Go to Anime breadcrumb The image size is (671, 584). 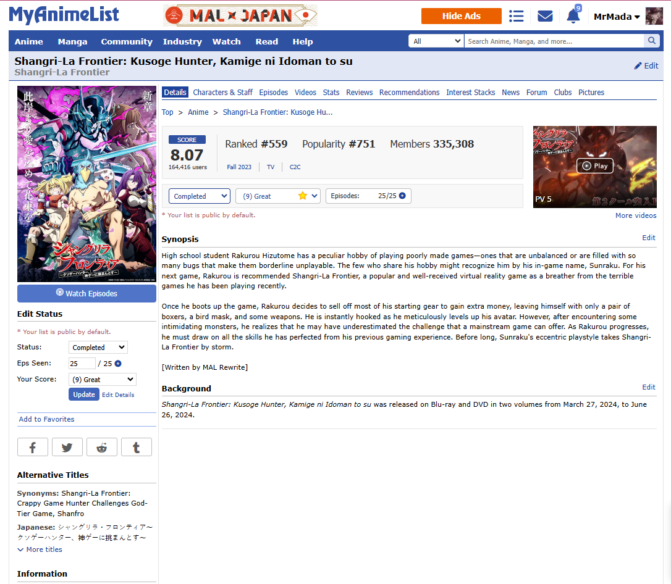point(198,112)
